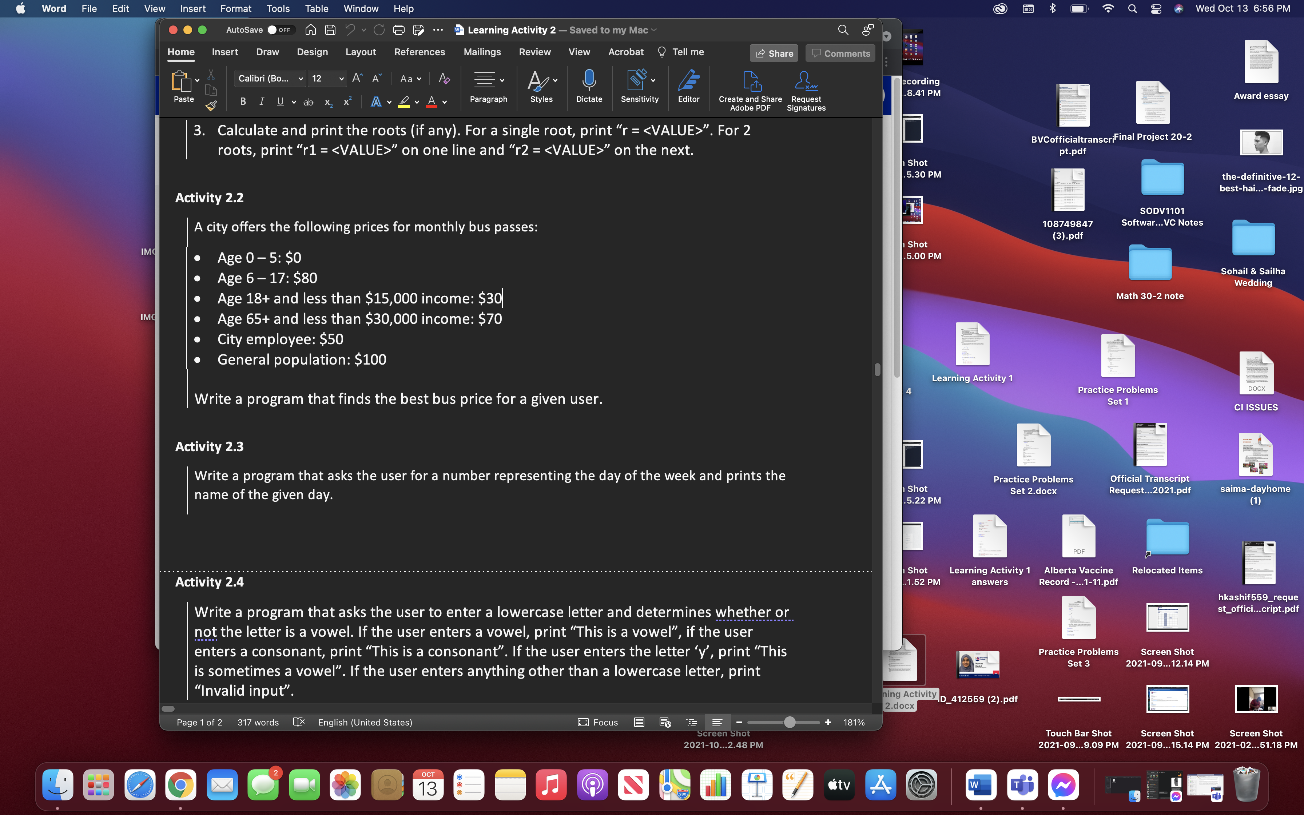Viewport: 1304px width, 815px height.
Task: Select the References ribbon tab
Action: (x=419, y=52)
